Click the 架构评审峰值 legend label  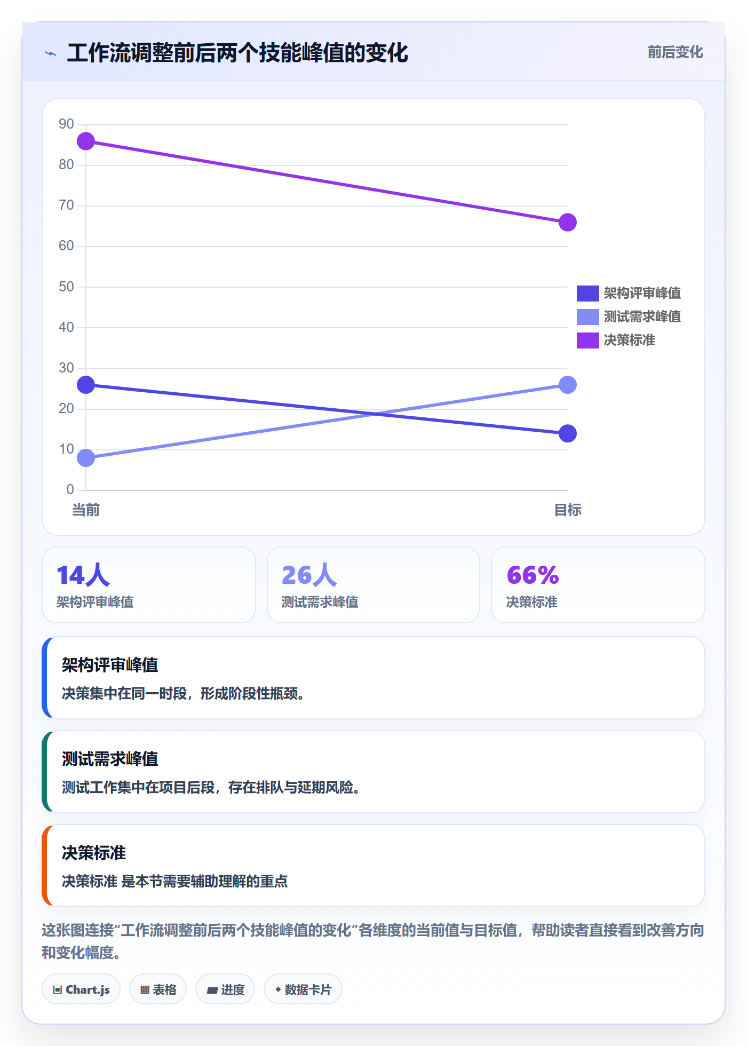tap(642, 293)
